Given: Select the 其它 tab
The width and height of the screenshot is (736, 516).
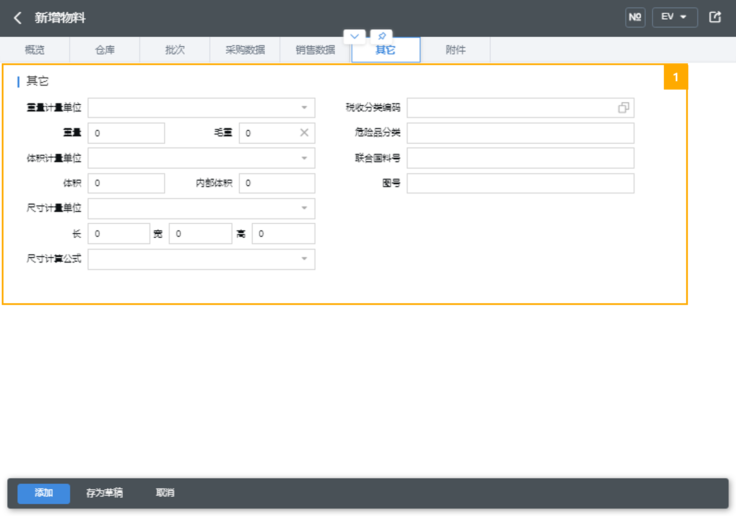Looking at the screenshot, I should point(386,50).
